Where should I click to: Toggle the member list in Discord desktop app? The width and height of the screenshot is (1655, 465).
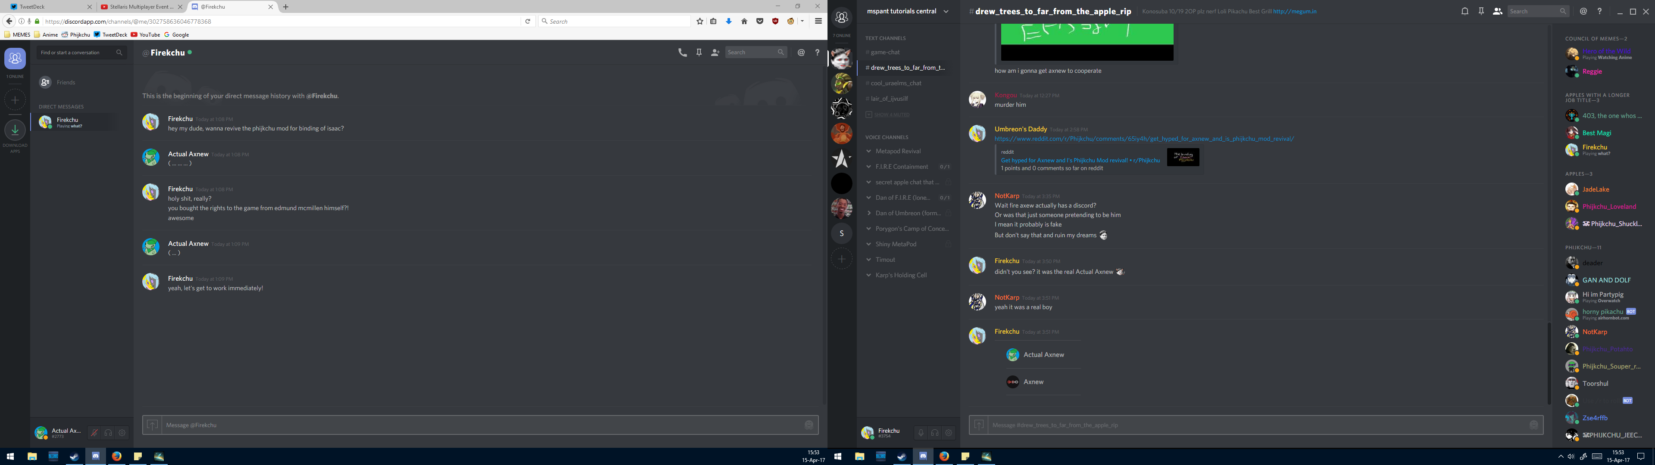[x=1498, y=11]
